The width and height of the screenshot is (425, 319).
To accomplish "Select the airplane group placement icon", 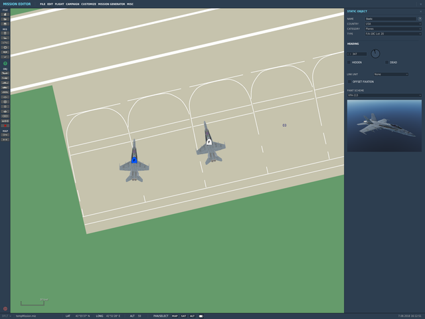I will tap(5, 73).
